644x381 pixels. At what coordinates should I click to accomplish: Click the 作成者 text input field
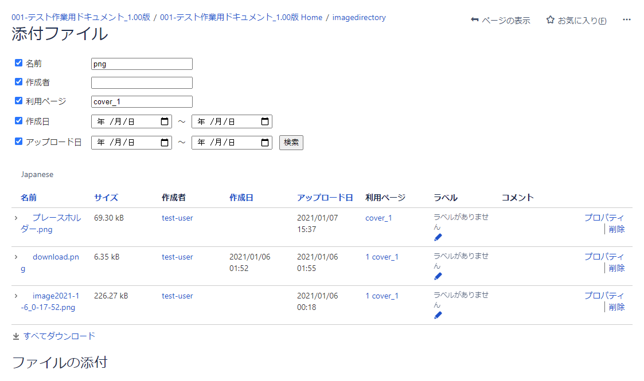[x=142, y=83]
